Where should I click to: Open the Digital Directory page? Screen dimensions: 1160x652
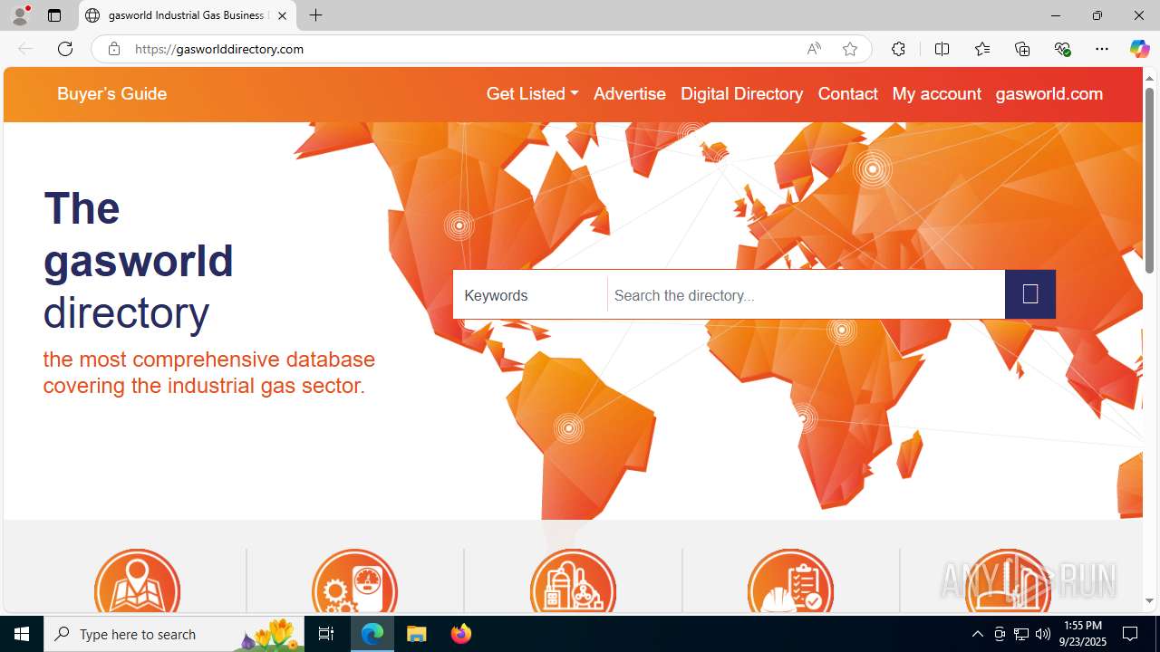click(741, 93)
